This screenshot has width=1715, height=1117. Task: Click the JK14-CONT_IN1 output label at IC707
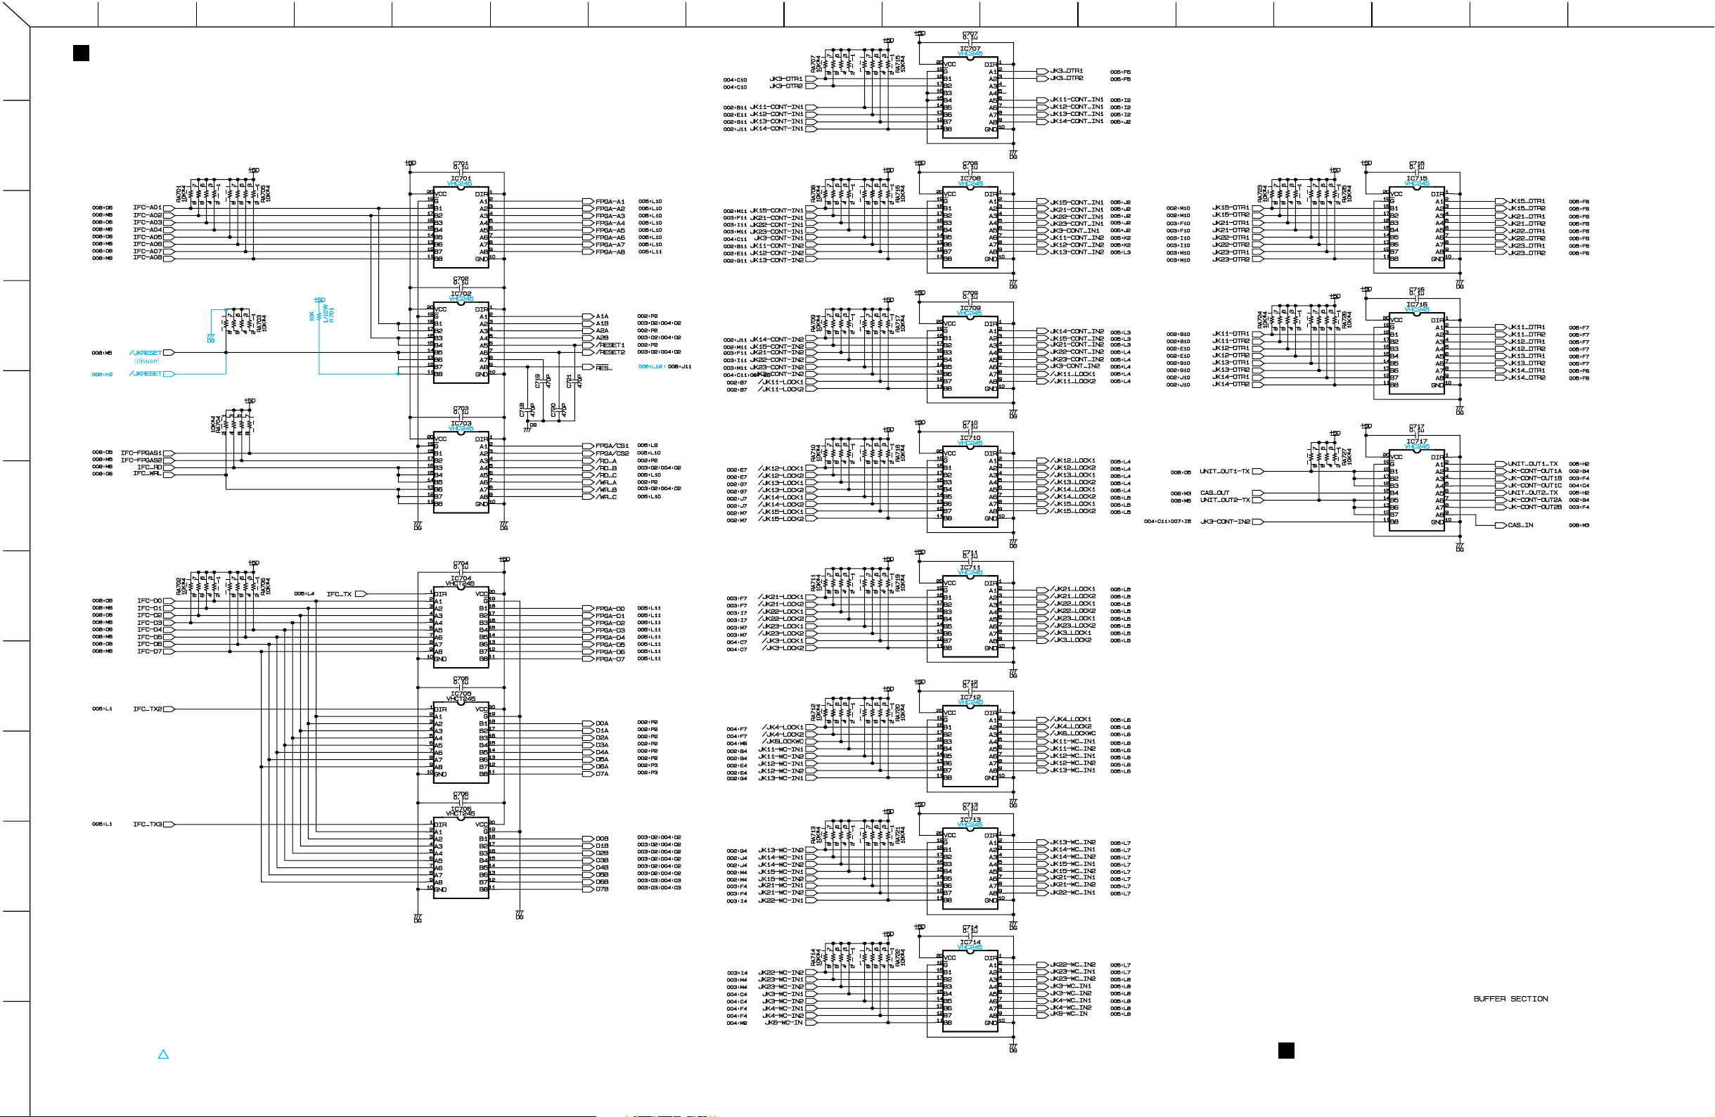click(1077, 121)
